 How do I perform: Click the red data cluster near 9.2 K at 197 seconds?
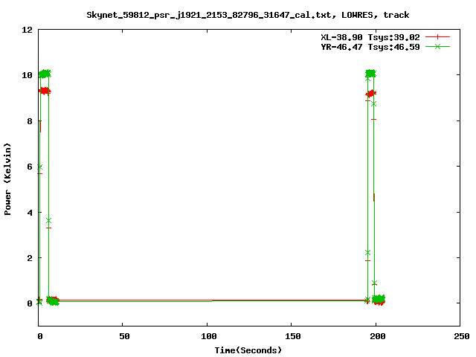pos(370,94)
